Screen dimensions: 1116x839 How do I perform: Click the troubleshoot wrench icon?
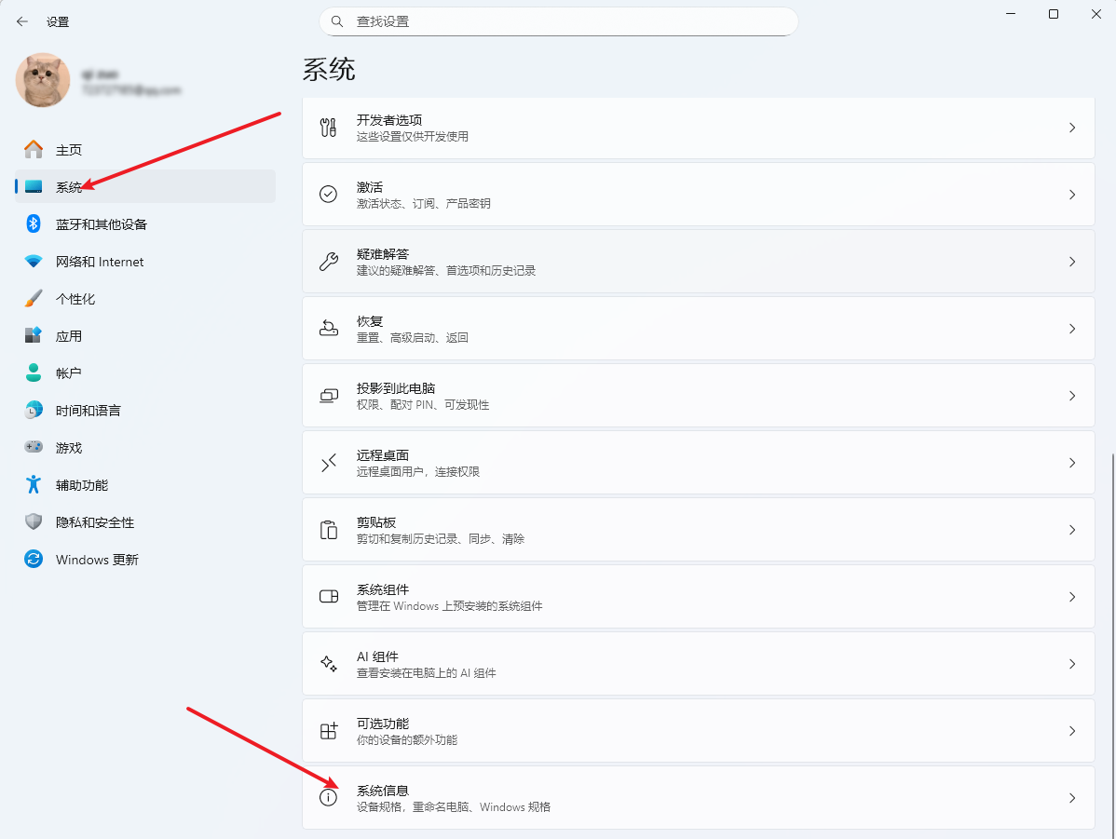pos(328,262)
